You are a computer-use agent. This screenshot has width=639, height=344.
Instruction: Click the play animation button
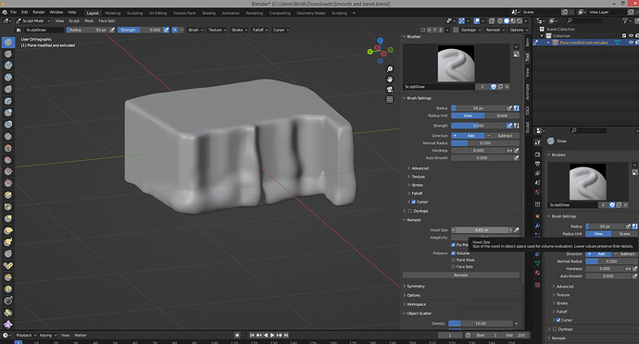pyautogui.click(x=272, y=335)
